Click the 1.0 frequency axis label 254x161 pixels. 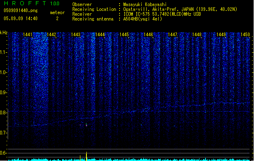tap(4, 72)
